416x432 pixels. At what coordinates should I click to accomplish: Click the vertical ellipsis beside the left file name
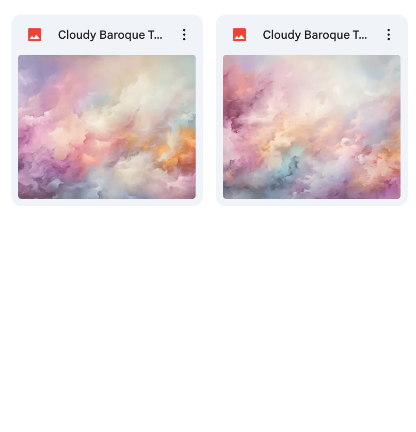(x=184, y=35)
